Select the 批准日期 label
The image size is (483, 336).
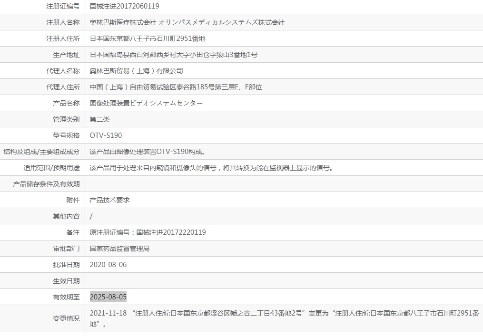[x=66, y=265]
